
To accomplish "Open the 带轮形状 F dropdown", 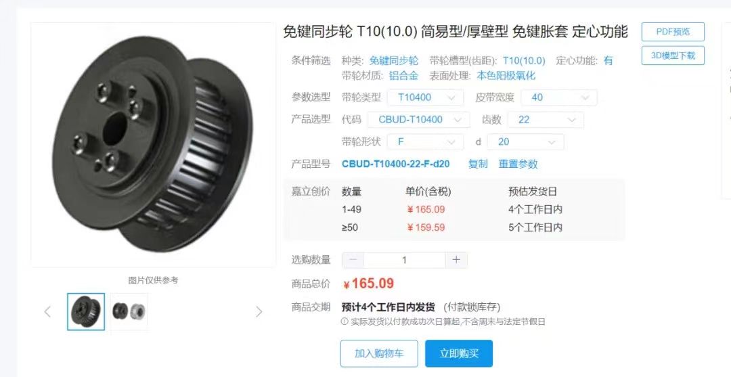I will pos(425,142).
